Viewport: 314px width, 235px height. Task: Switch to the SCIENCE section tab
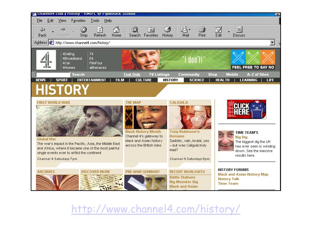pos(197,80)
